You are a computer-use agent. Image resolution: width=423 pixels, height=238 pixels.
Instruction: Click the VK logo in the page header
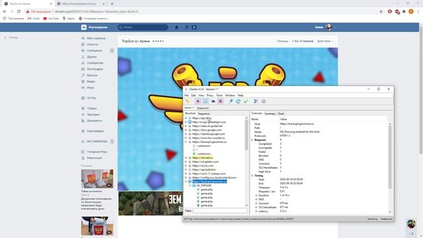click(84, 27)
